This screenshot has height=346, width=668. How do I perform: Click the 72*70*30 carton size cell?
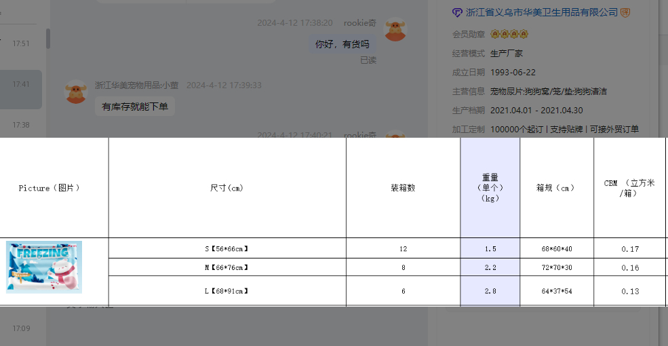[x=556, y=268]
